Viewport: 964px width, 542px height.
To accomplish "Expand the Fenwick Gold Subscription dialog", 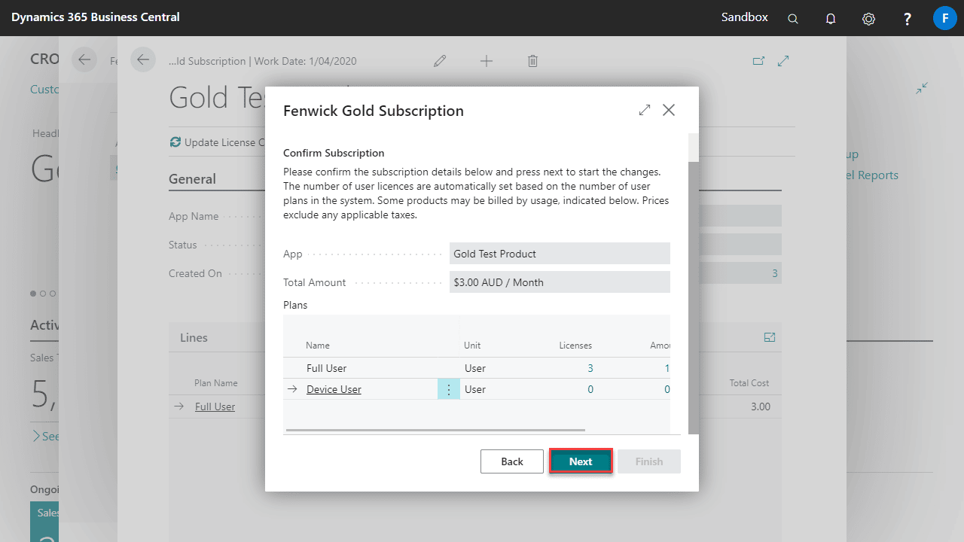I will coord(645,111).
